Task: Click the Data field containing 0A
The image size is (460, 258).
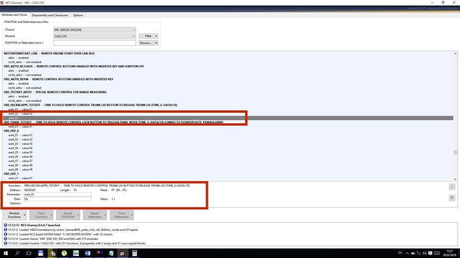Action: pos(57,199)
